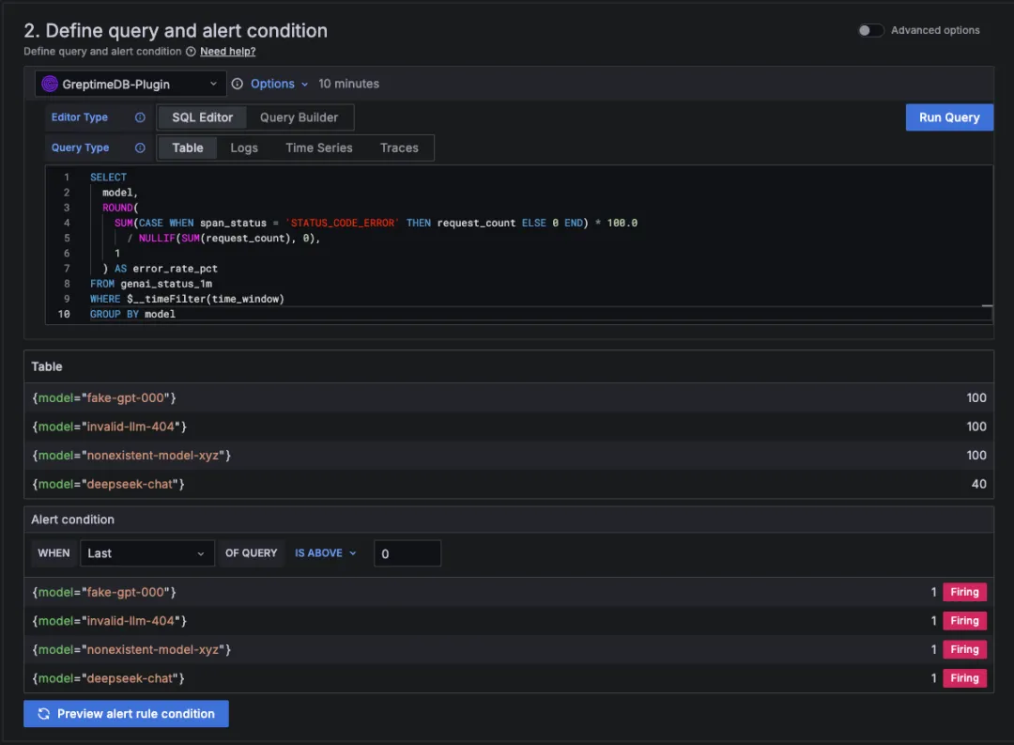Click the OF QUERY label

click(x=251, y=554)
